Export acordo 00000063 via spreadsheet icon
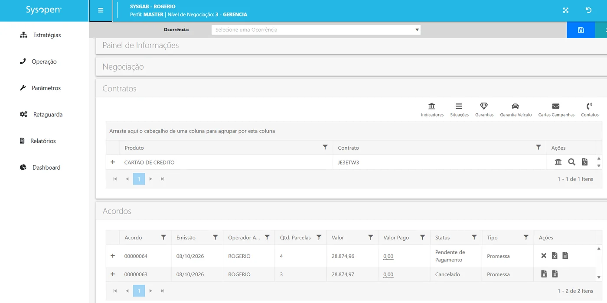607x303 pixels. click(544, 274)
